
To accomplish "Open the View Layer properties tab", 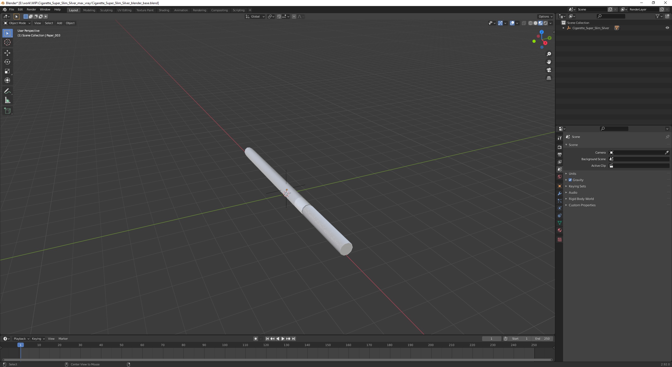I will (x=560, y=162).
